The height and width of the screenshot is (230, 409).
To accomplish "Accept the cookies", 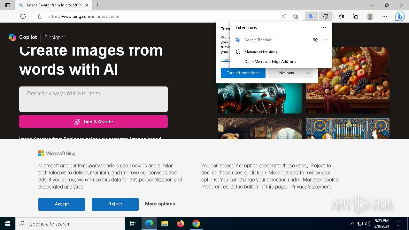I will (x=62, y=204).
